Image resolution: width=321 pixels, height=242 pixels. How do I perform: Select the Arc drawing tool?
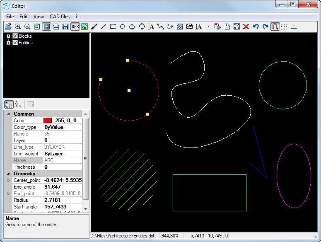click(x=142, y=27)
